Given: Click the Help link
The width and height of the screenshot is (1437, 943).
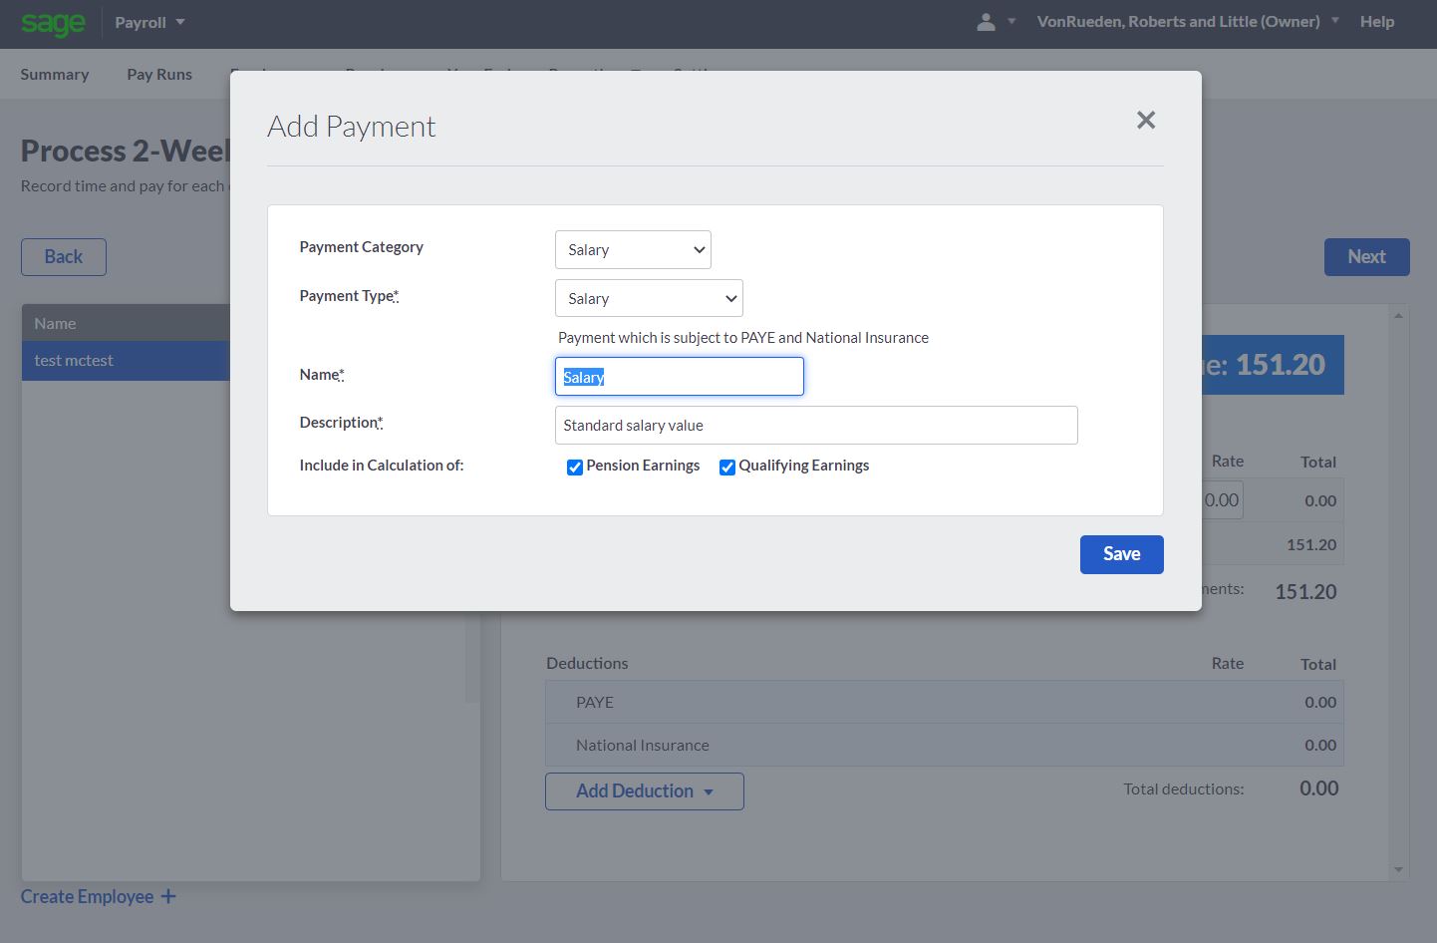Looking at the screenshot, I should click(x=1376, y=22).
